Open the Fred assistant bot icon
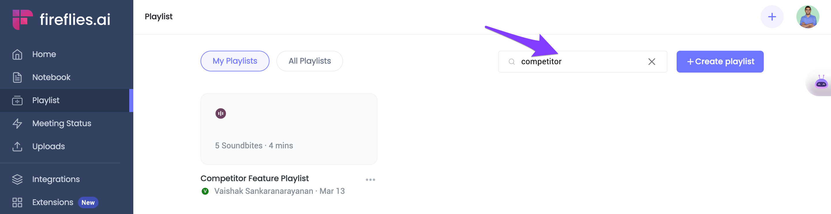831x214 pixels. click(x=821, y=82)
